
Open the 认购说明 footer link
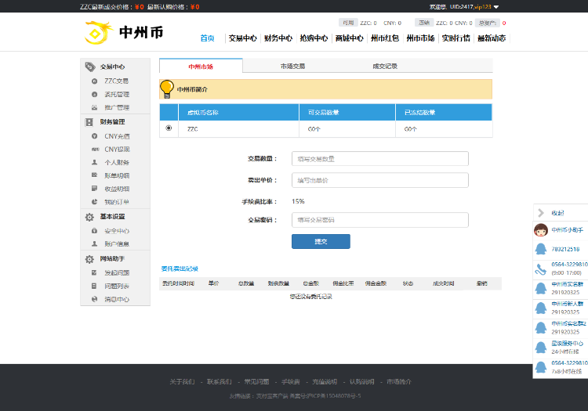(x=362, y=382)
